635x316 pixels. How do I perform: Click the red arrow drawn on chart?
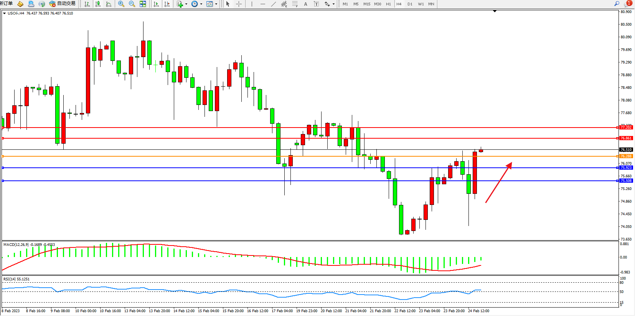pos(498,183)
